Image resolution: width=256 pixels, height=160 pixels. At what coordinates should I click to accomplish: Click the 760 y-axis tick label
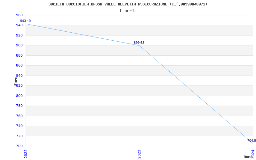pyautogui.click(x=19, y=116)
